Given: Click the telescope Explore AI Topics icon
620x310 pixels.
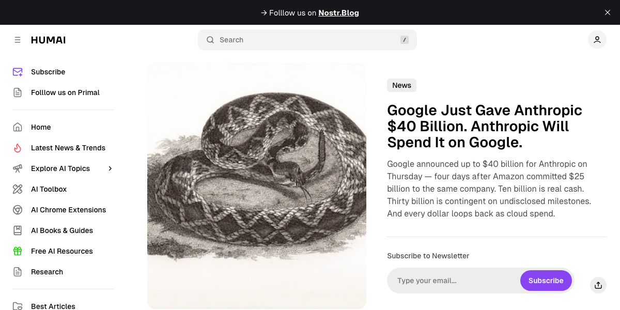Looking at the screenshot, I should pyautogui.click(x=18, y=168).
